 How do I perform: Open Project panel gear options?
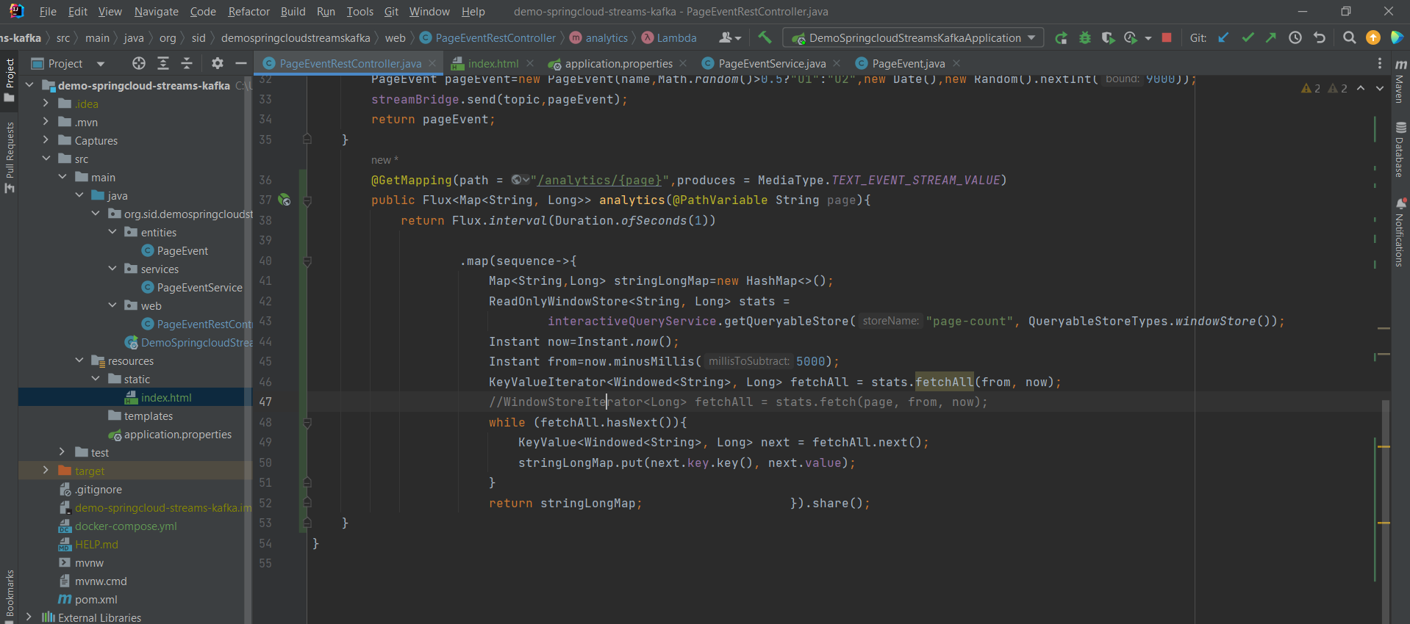pyautogui.click(x=217, y=63)
